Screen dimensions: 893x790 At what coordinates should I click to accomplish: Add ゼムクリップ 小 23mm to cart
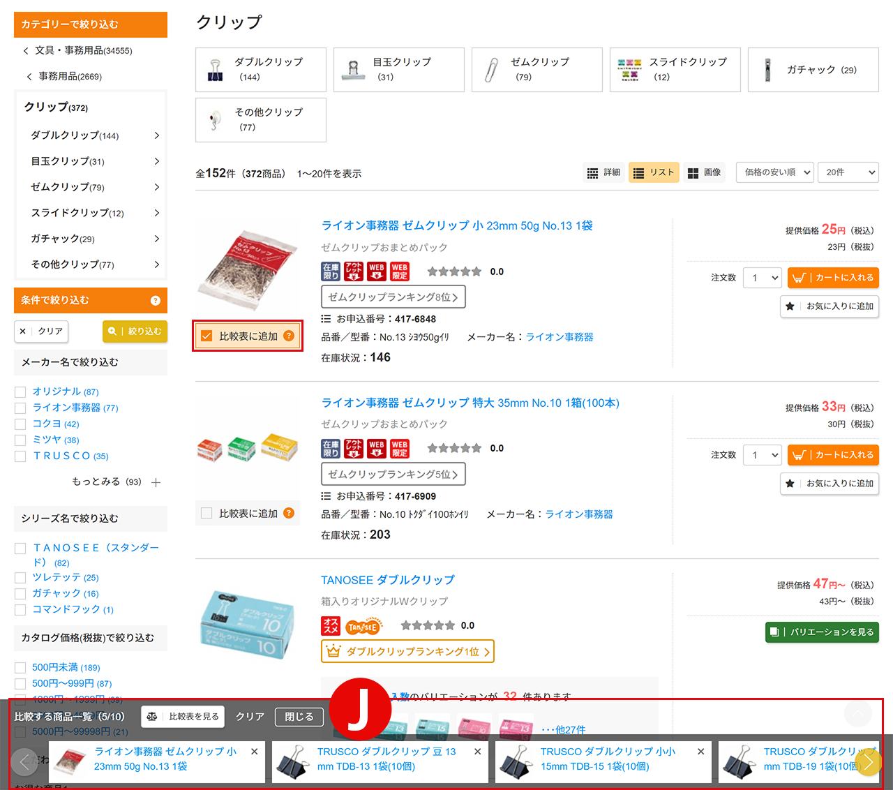tap(833, 278)
